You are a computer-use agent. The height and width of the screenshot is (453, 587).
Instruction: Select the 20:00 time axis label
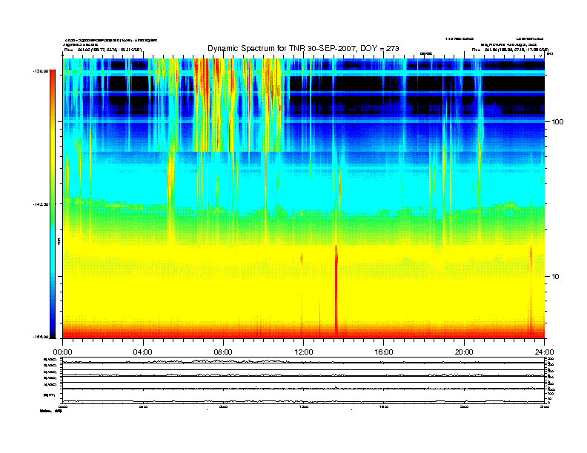[464, 352]
